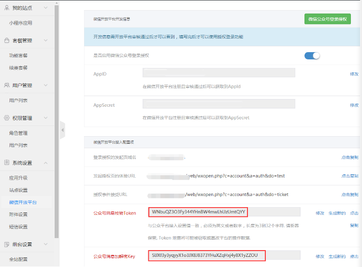The width and height of the screenshot is (362, 267).
Task: Click the 权限管理 gear icon
Action: click(x=7, y=118)
